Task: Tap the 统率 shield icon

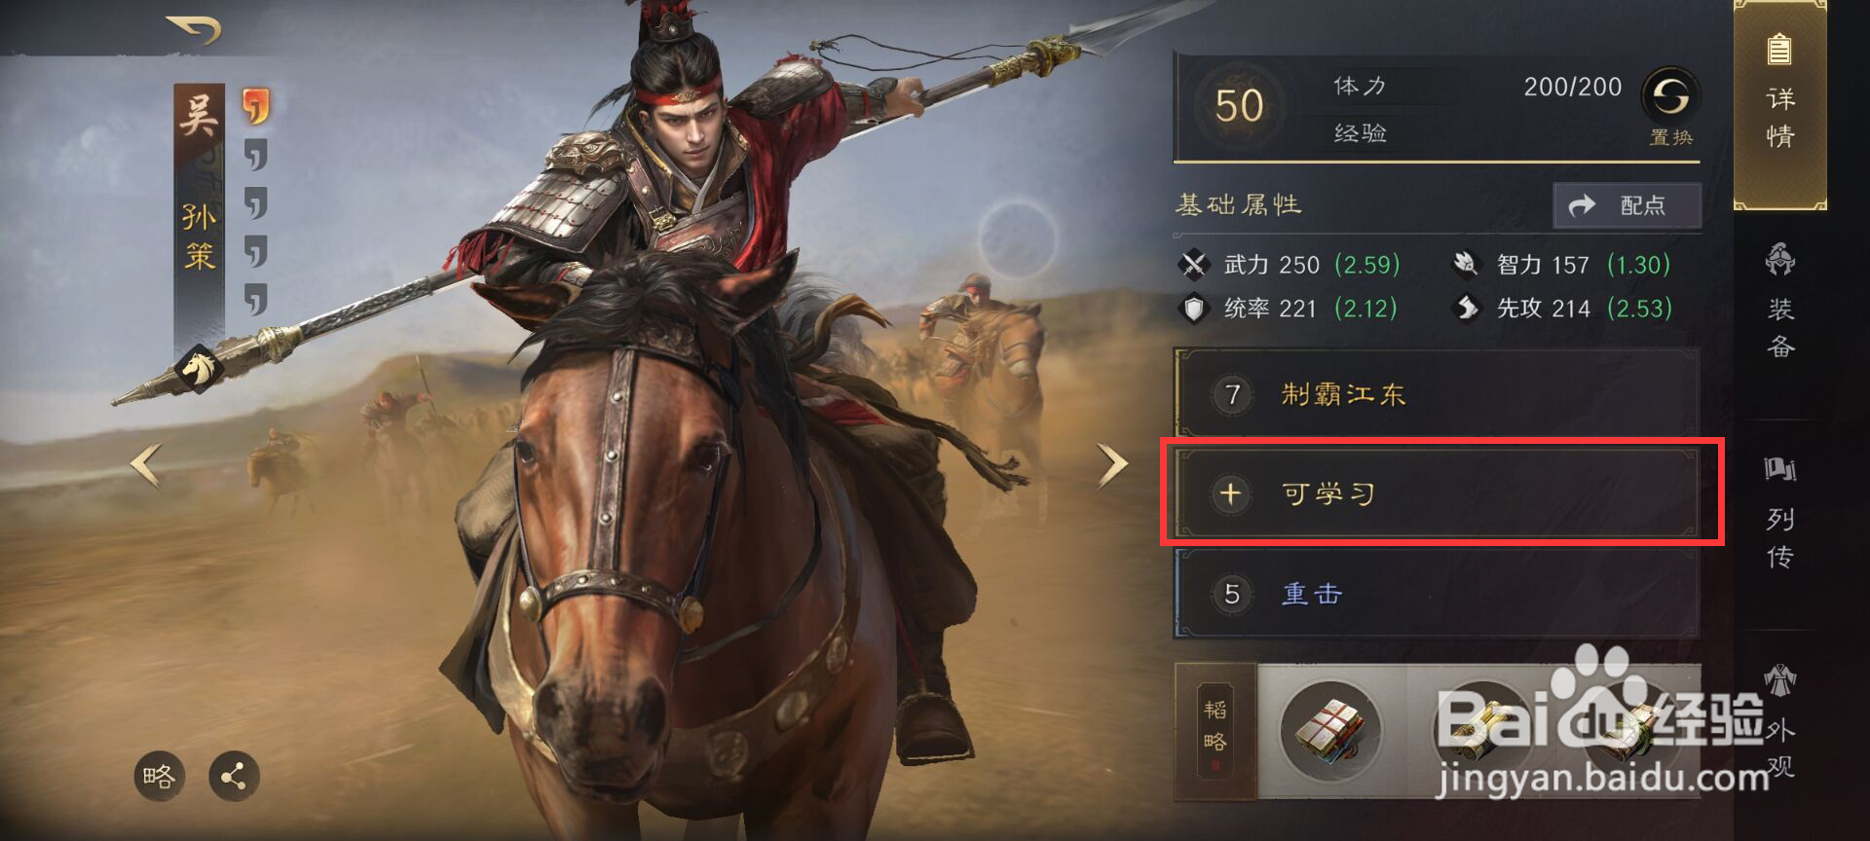Action: click(x=1193, y=309)
